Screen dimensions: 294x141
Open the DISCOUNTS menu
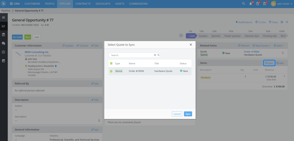(103, 4)
